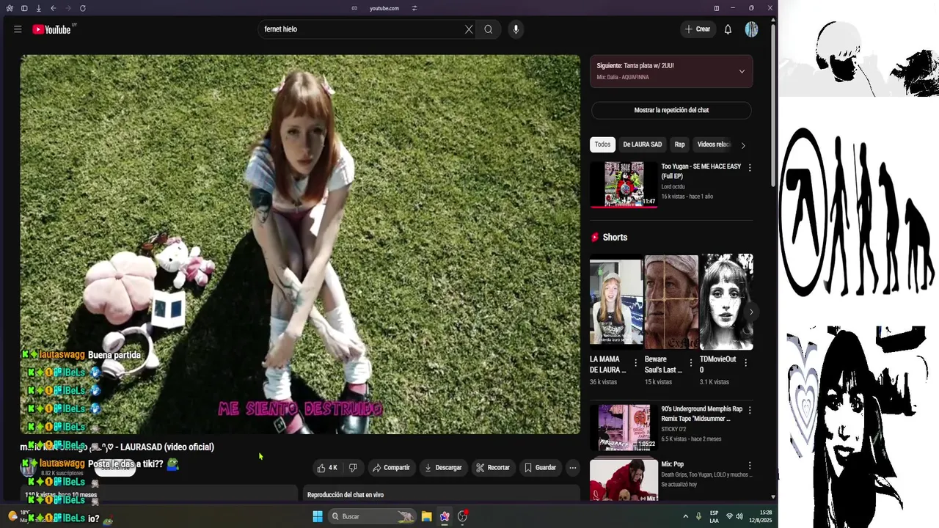Click Lord octdu channel name
Viewport: 939px width, 528px height.
click(x=673, y=187)
